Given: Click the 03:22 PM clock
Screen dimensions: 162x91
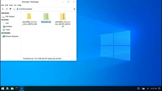Looking at the screenshot, I should (x=154, y=88).
